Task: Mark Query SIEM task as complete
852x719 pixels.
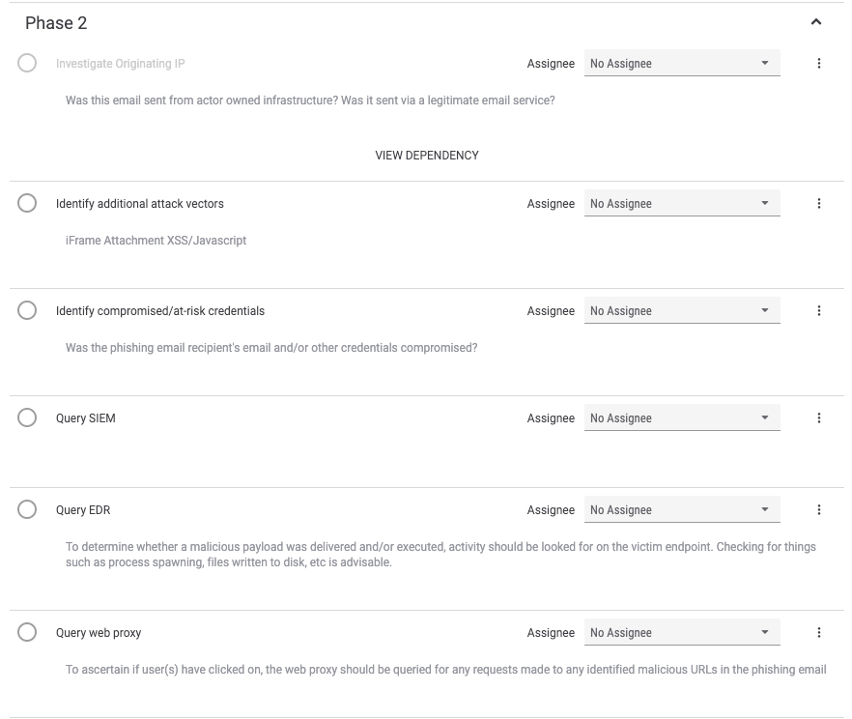Action: (x=27, y=417)
